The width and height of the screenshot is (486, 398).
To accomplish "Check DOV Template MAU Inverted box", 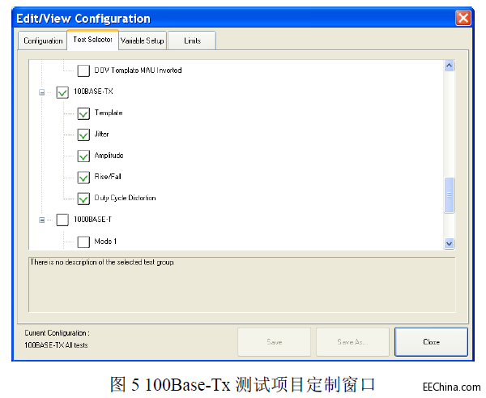I will 83,71.
